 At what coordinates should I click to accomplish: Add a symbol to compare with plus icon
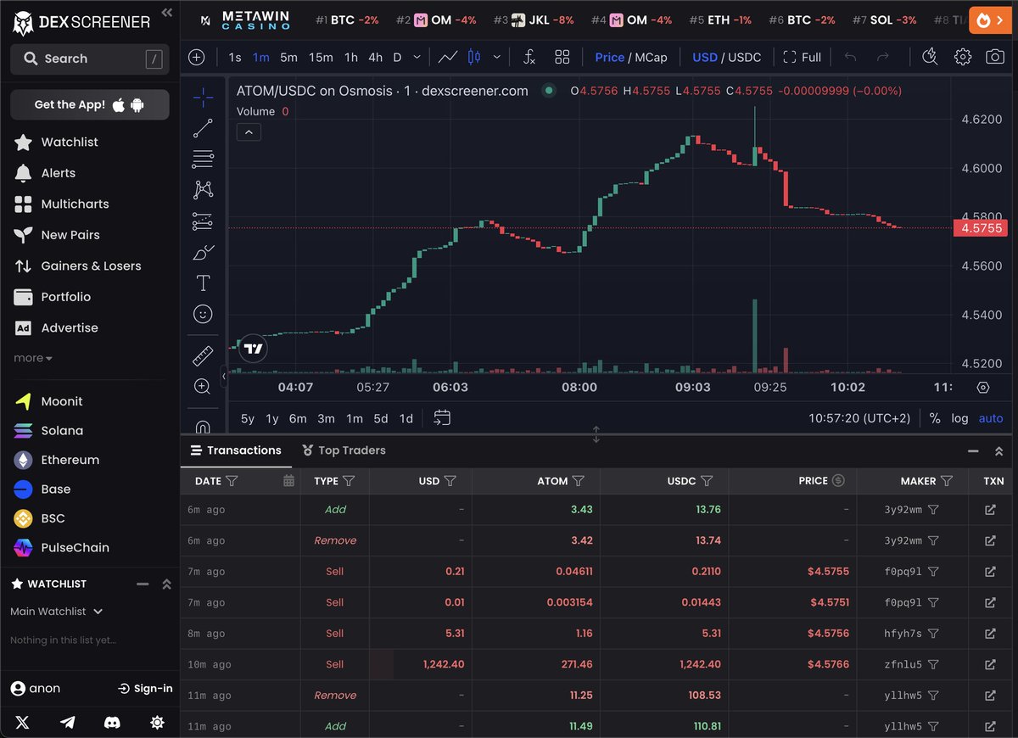[x=197, y=57]
